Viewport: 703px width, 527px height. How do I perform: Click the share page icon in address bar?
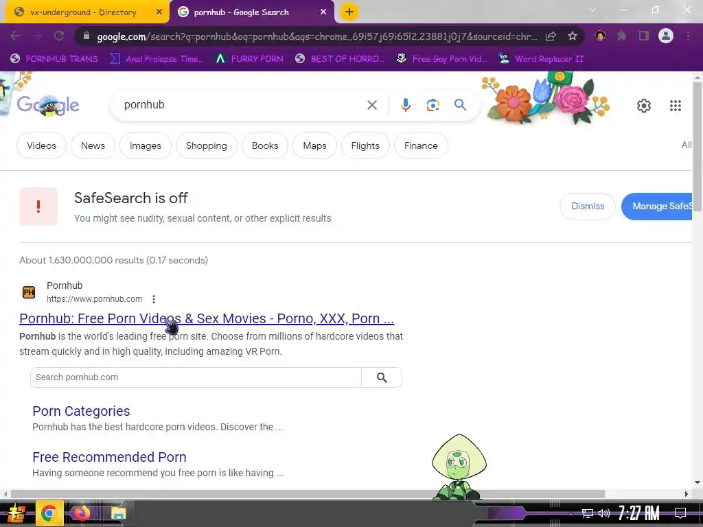tap(551, 36)
